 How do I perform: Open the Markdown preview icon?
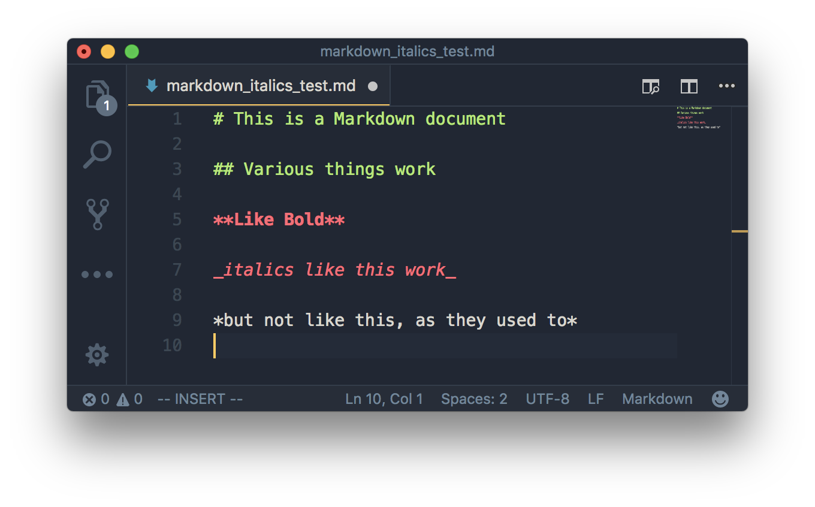(650, 86)
